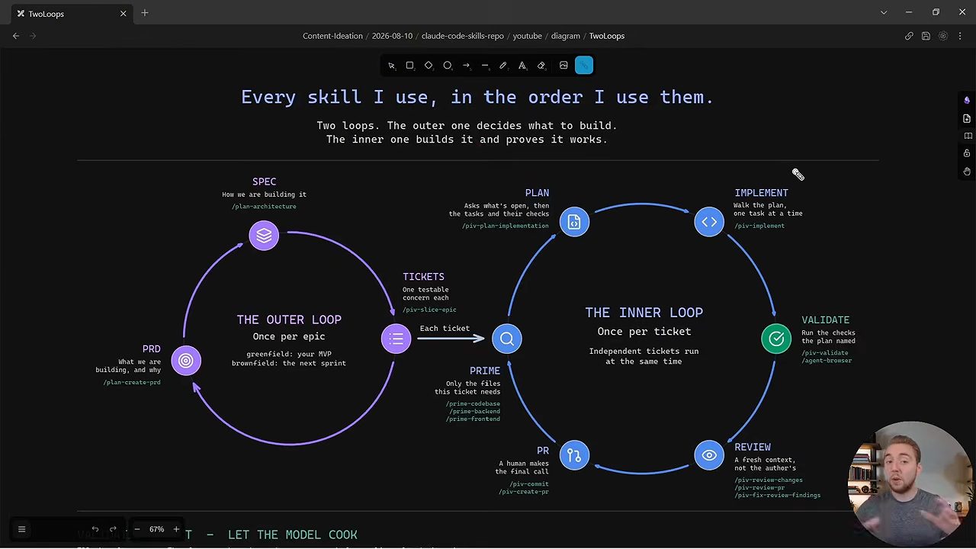Open a new tab with plus
This screenshot has height=549, width=976.
[x=145, y=13]
